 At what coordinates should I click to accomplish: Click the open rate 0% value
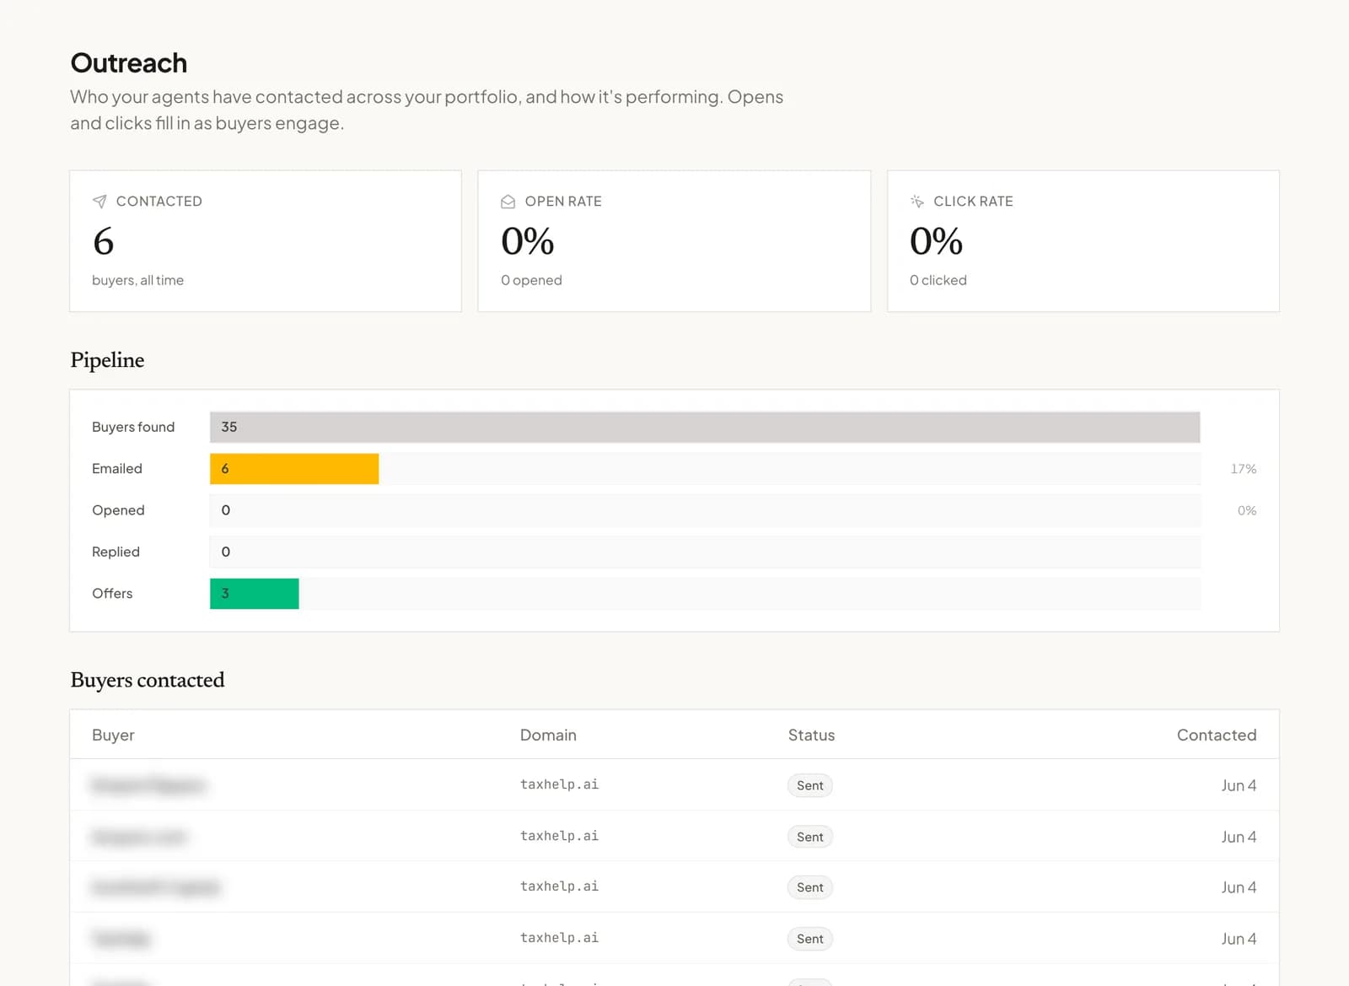(528, 241)
